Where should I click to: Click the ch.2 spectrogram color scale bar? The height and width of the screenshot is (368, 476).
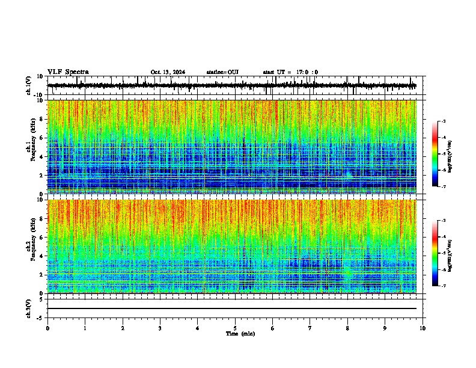(435, 253)
